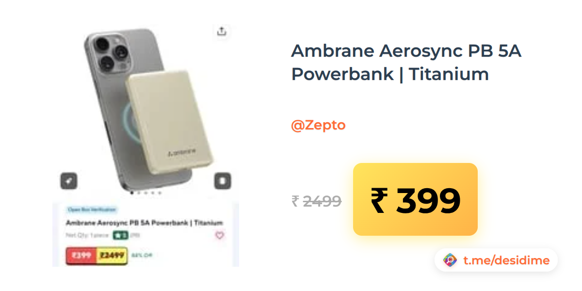The image size is (582, 291).
Task: Click the DesiDime logo icon
Action: click(x=450, y=260)
